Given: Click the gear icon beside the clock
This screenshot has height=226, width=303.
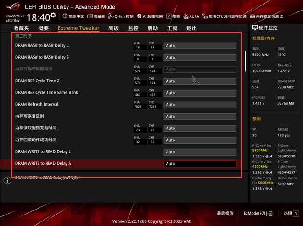Looking at the screenshot, I should click(x=53, y=16).
